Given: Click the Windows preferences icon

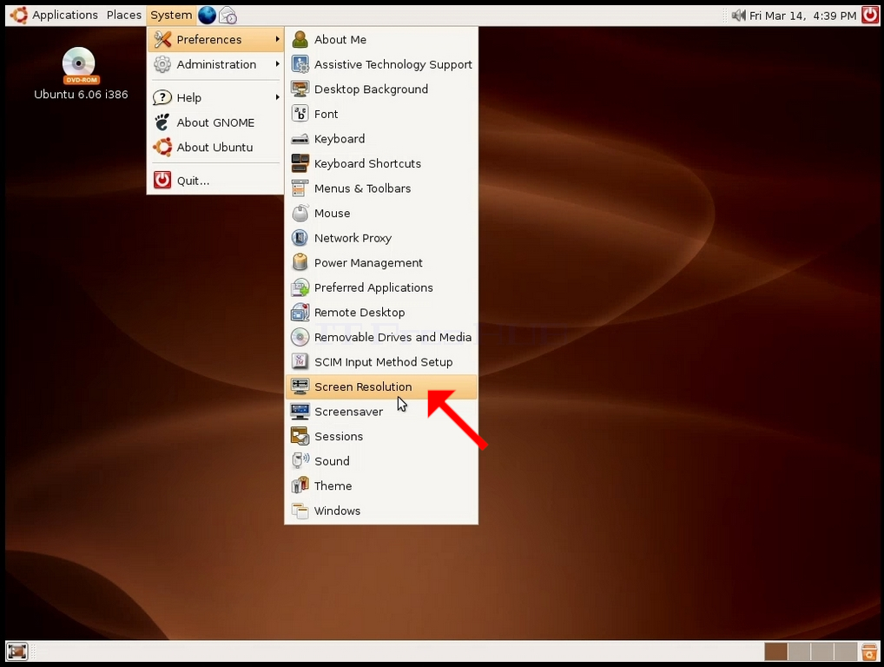Looking at the screenshot, I should [x=300, y=511].
